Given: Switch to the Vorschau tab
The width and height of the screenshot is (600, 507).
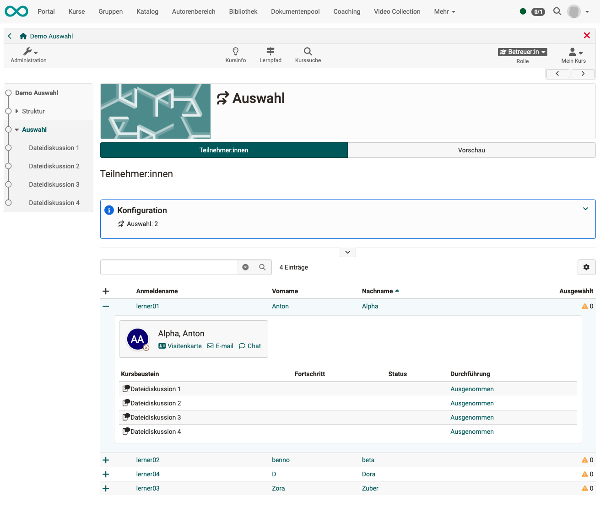Looking at the screenshot, I should [471, 150].
